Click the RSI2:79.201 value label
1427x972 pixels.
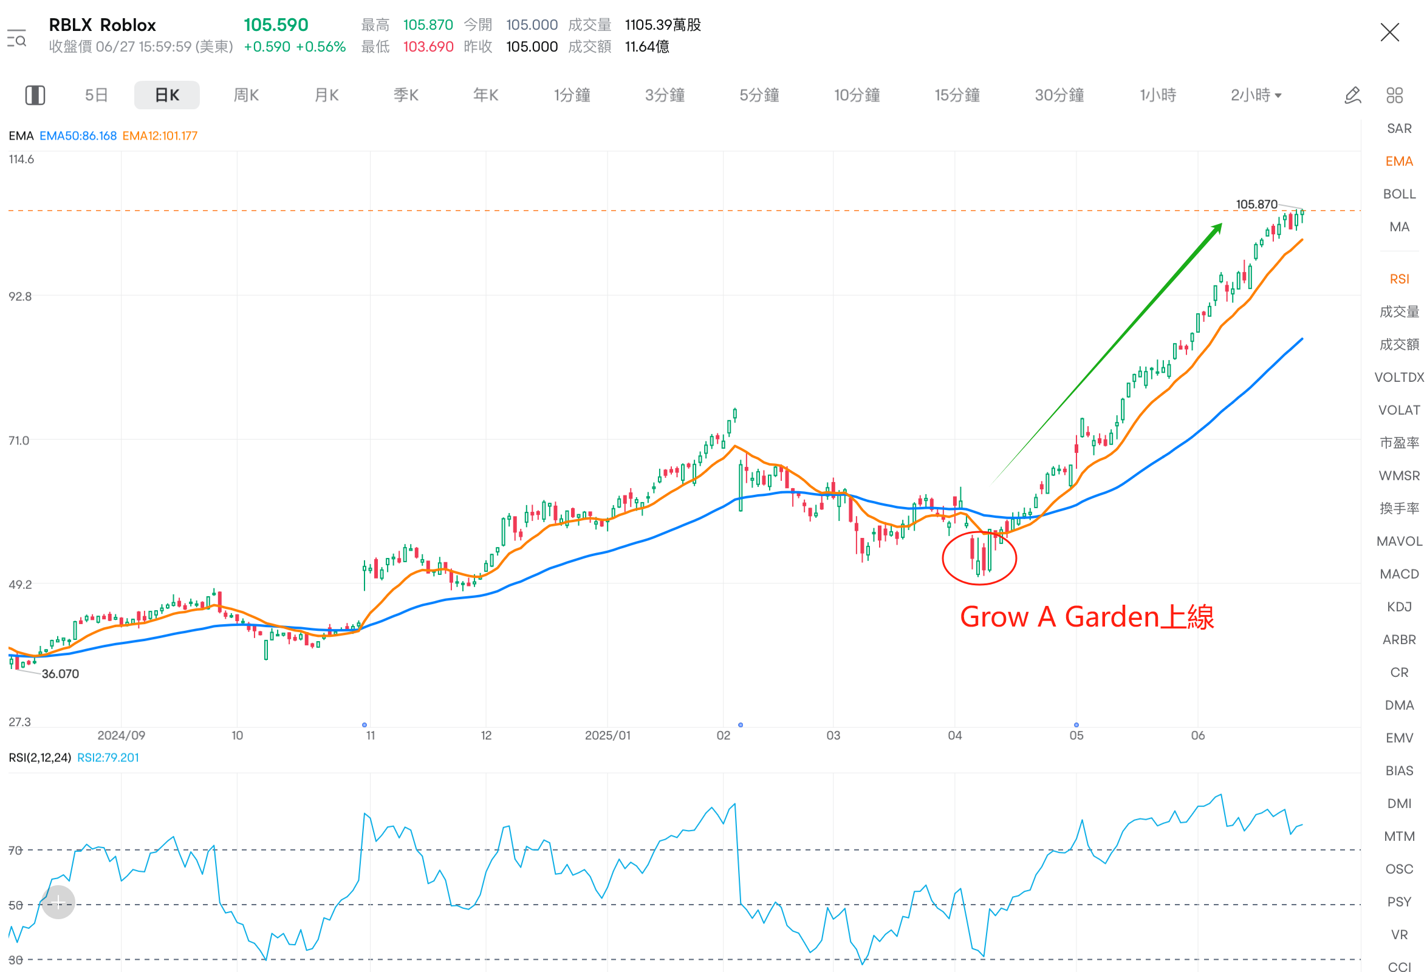point(108,757)
